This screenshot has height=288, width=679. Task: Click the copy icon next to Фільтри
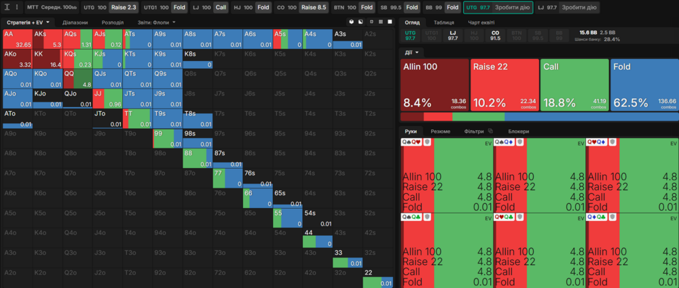(x=490, y=131)
